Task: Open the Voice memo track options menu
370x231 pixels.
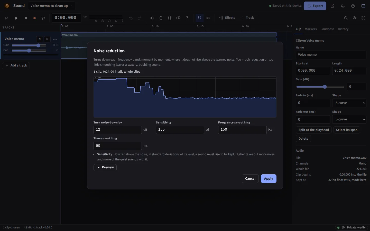Action: click(x=55, y=39)
